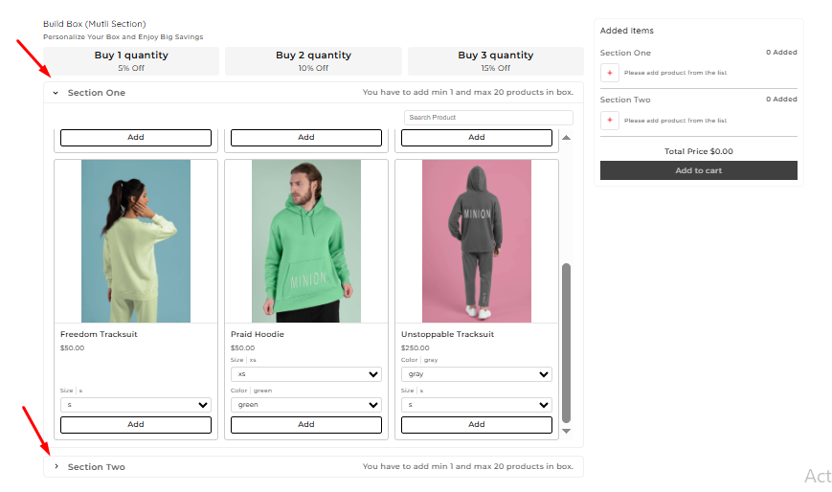Click the Add to cart button

coord(698,170)
